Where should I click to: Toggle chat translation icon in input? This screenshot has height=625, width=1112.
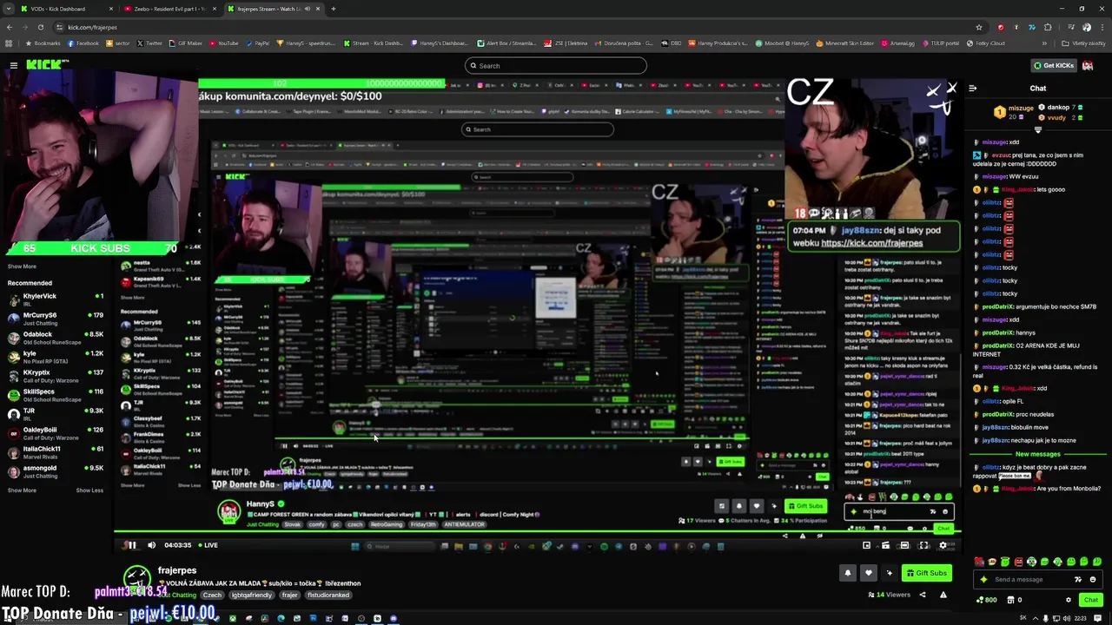coord(1078,579)
